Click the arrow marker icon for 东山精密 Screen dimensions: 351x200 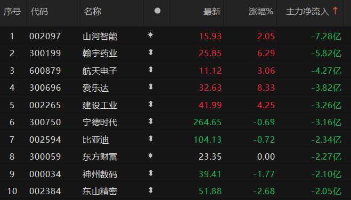point(151,190)
